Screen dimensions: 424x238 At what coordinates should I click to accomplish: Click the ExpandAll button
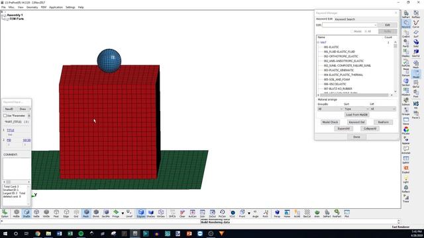point(343,129)
